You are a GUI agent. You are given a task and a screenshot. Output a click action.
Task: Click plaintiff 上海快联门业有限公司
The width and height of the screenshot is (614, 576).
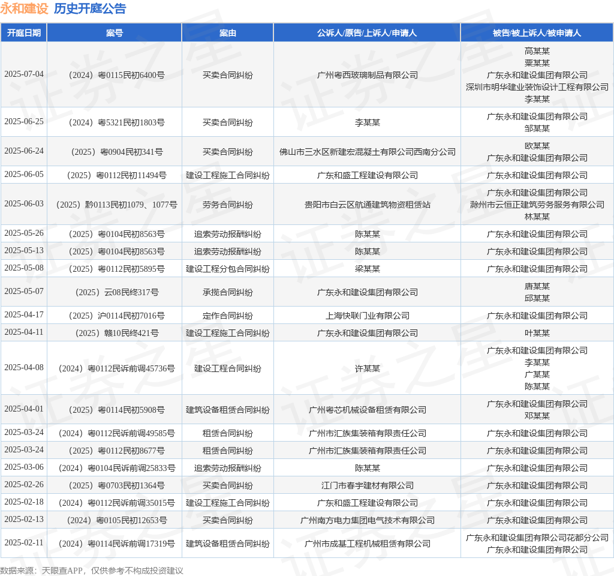point(367,316)
